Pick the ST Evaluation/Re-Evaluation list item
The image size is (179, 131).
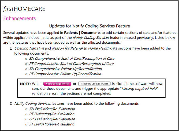coord(52,124)
